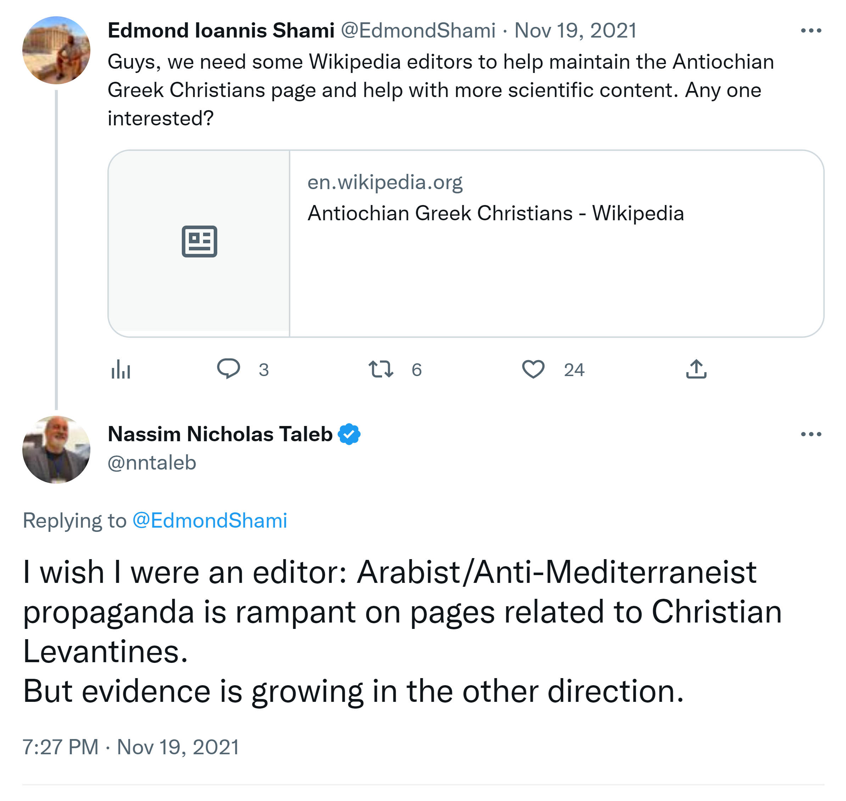The image size is (846, 801).
Task: Open Edmond Ioannis Shami's profile picture
Action: coord(56,50)
